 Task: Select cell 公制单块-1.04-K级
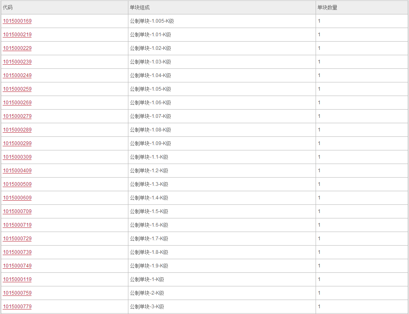[222, 75]
